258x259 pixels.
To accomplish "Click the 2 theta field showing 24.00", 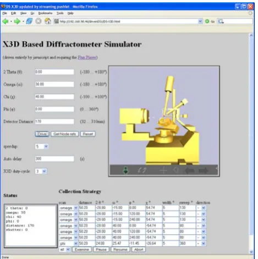I will [x=103, y=244].
